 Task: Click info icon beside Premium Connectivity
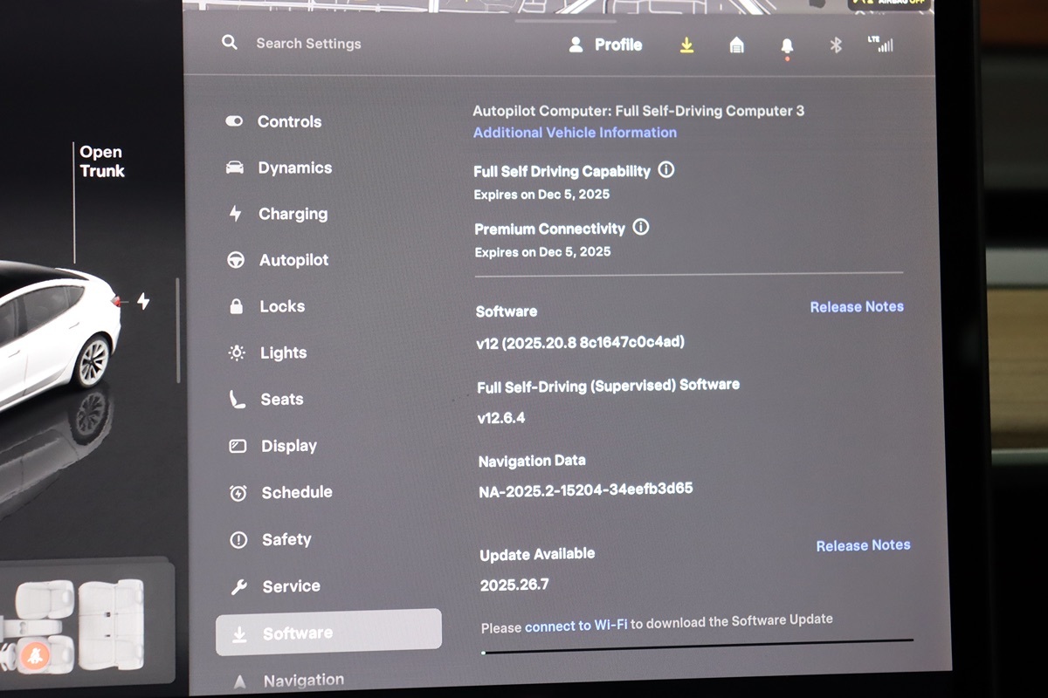coord(641,228)
